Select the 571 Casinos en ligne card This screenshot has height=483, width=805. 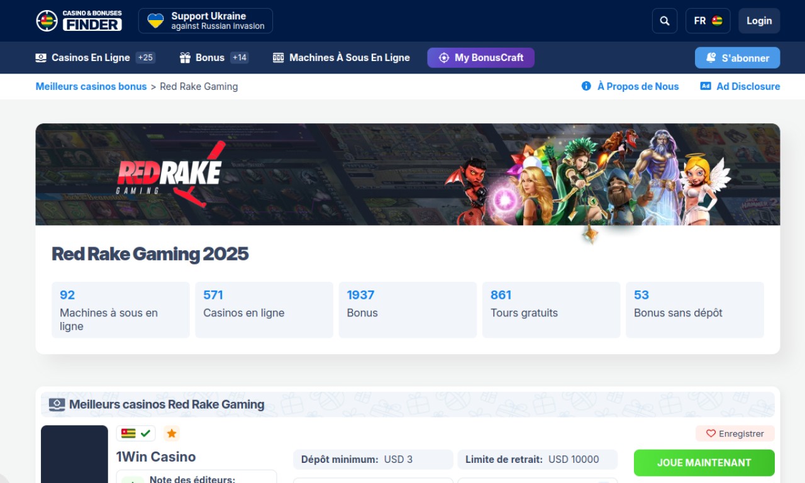264,310
